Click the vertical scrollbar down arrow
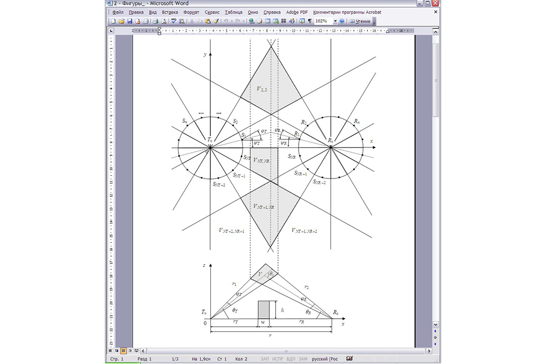The image size is (546, 364). [436, 325]
